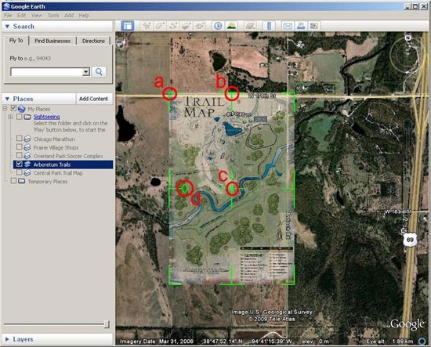Click the places transparency slider handle
Viewport: 431px width, 347px height.
tap(107, 324)
